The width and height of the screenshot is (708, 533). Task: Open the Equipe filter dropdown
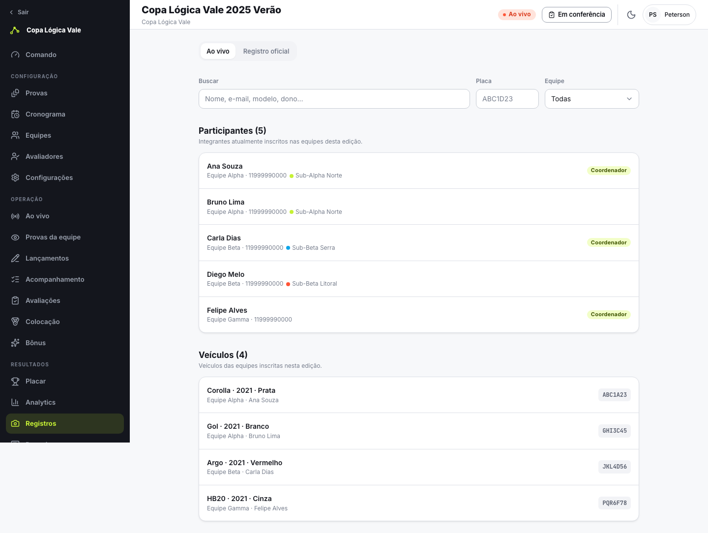pos(592,99)
